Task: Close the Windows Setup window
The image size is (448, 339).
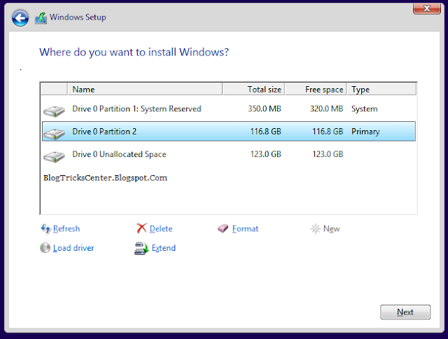Action: coord(427,8)
